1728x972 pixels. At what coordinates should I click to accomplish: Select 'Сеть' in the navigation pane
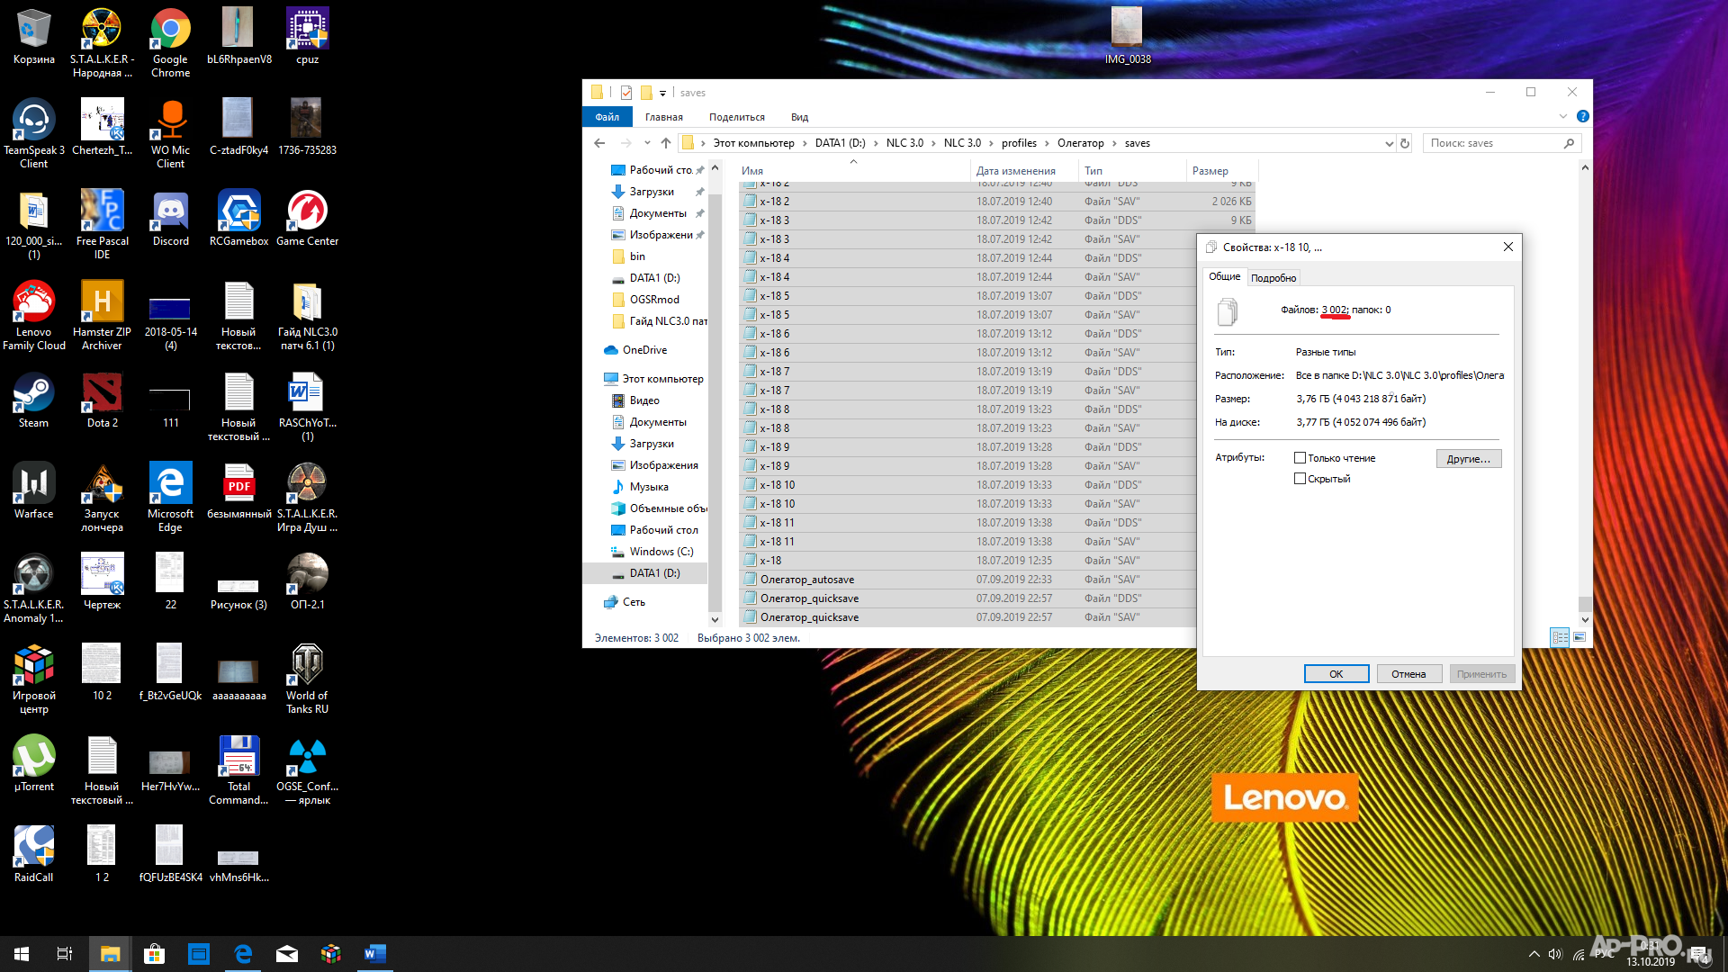[634, 602]
